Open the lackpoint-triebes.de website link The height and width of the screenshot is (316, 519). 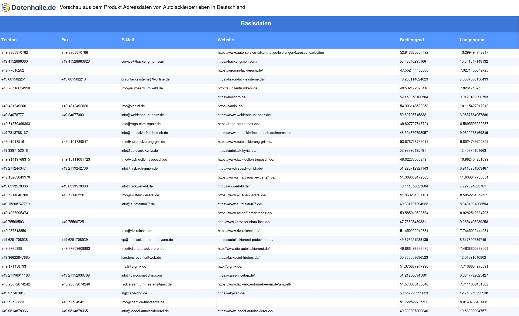[238, 258]
